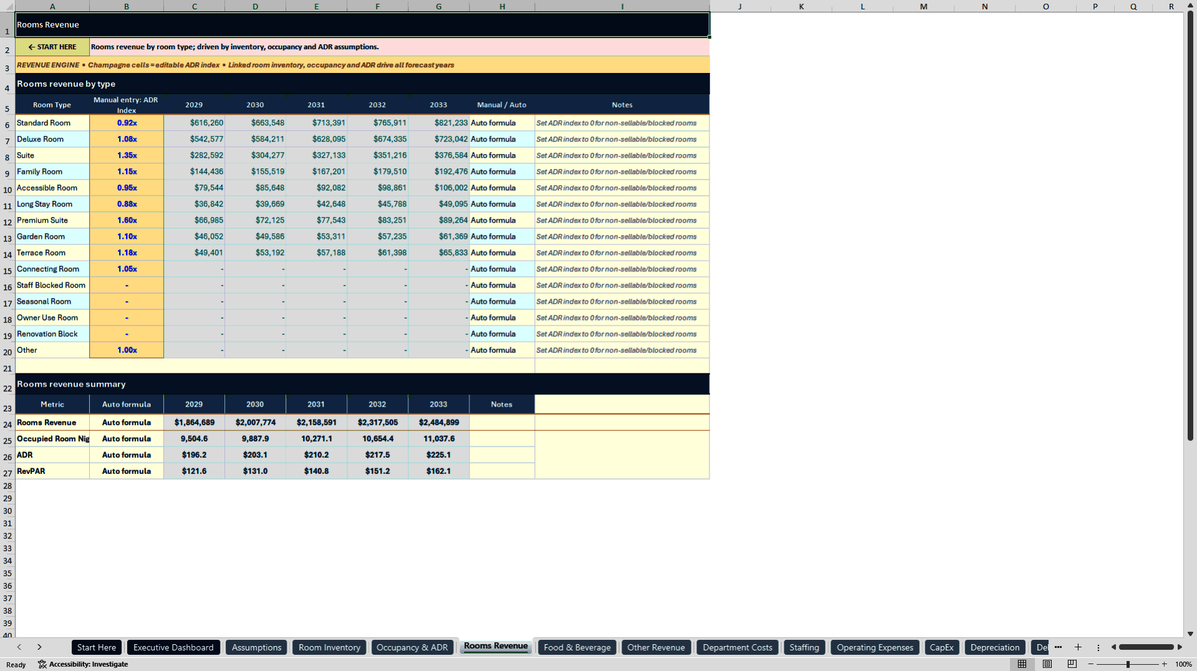
Task: Select Deluxe Room ADR index 1.08x cell
Action: point(127,139)
